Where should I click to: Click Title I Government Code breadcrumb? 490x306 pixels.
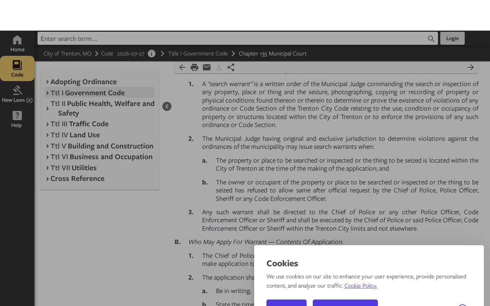coord(198,54)
